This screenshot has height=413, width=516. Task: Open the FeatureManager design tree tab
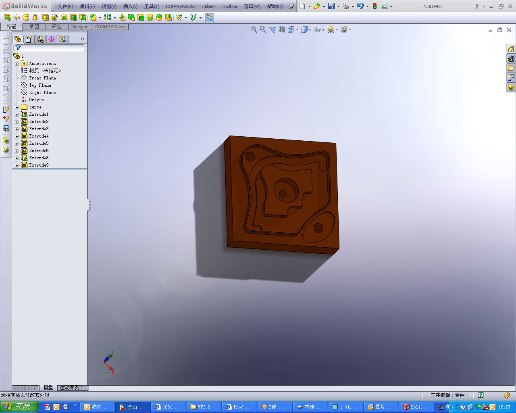(18, 39)
